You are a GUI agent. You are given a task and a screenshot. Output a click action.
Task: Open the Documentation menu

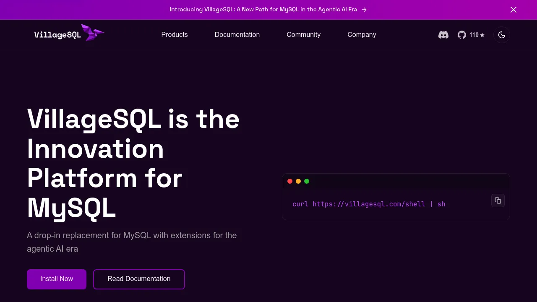tap(237, 35)
